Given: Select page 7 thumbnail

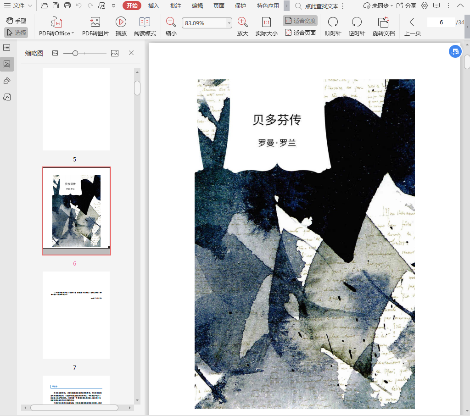Looking at the screenshot, I should (x=76, y=315).
